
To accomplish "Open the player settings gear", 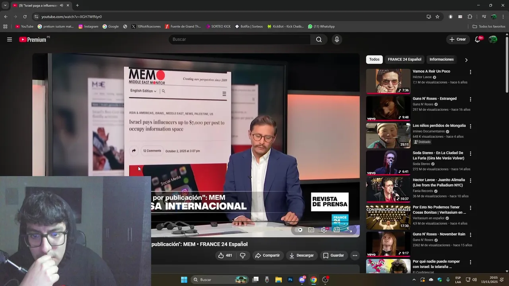I will [324, 230].
